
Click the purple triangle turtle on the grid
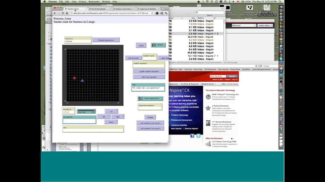tap(82, 80)
